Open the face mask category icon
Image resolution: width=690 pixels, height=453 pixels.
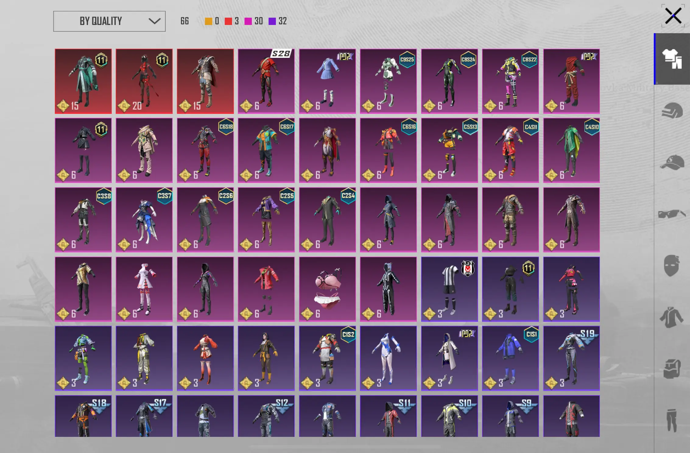(x=672, y=265)
